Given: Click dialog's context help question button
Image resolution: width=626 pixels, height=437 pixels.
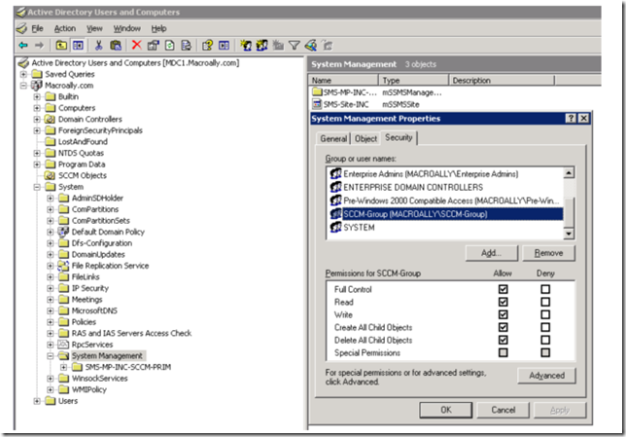Looking at the screenshot, I should click(569, 118).
